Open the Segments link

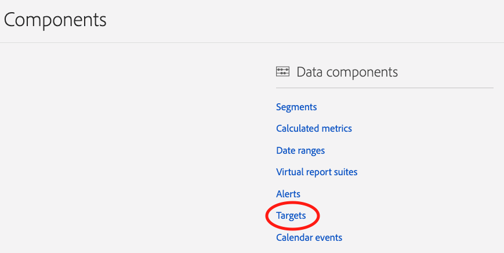point(296,107)
